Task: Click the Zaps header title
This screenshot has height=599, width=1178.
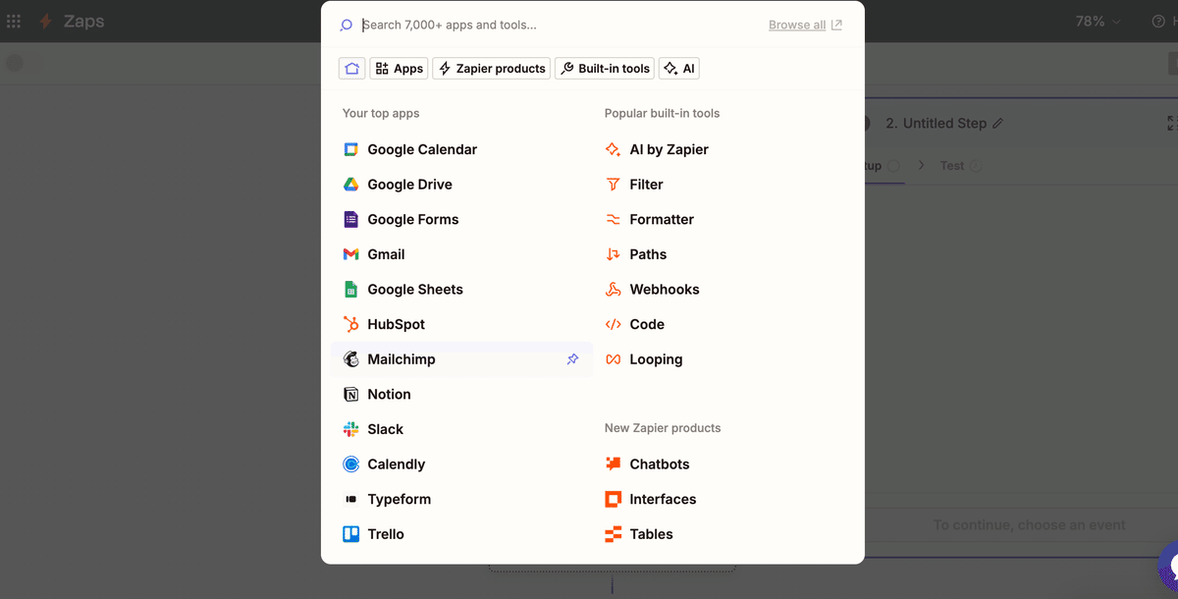Action: 83,22
